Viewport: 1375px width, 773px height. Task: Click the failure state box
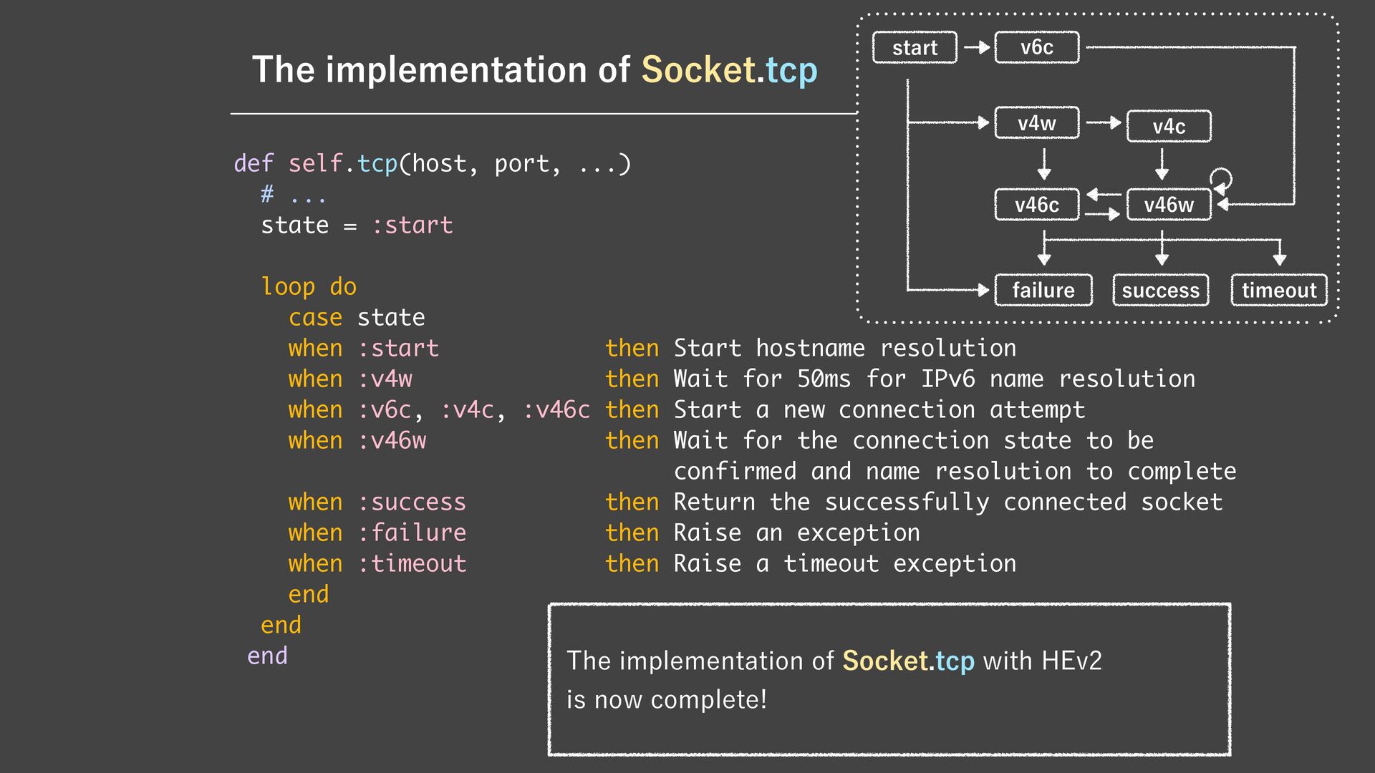tap(1043, 290)
